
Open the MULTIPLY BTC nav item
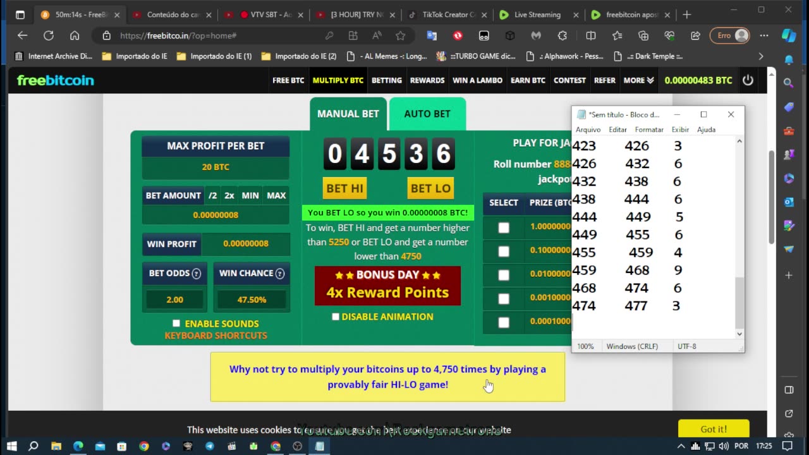(338, 80)
